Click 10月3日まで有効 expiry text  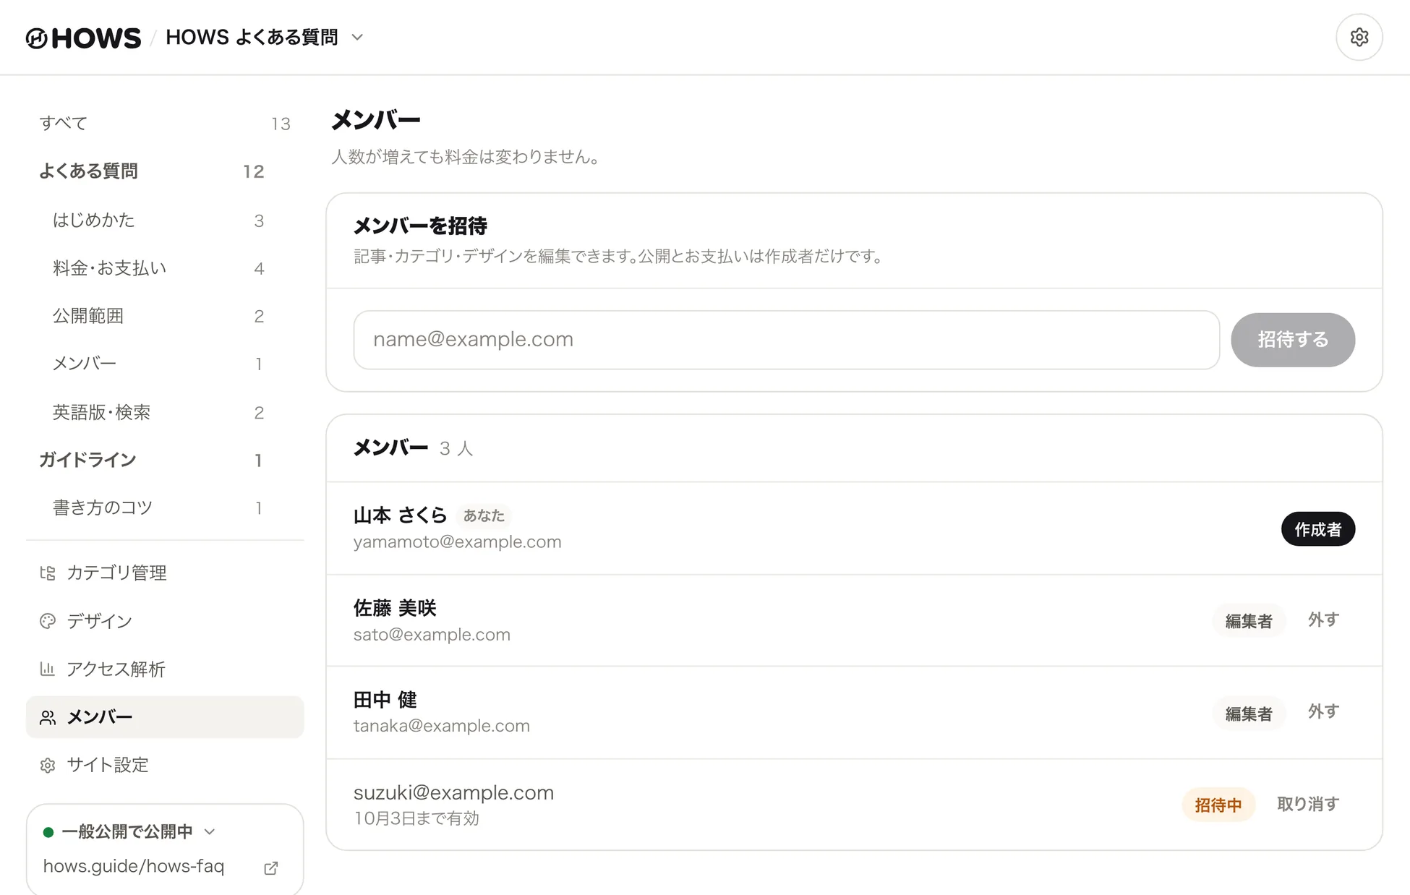tap(416, 818)
